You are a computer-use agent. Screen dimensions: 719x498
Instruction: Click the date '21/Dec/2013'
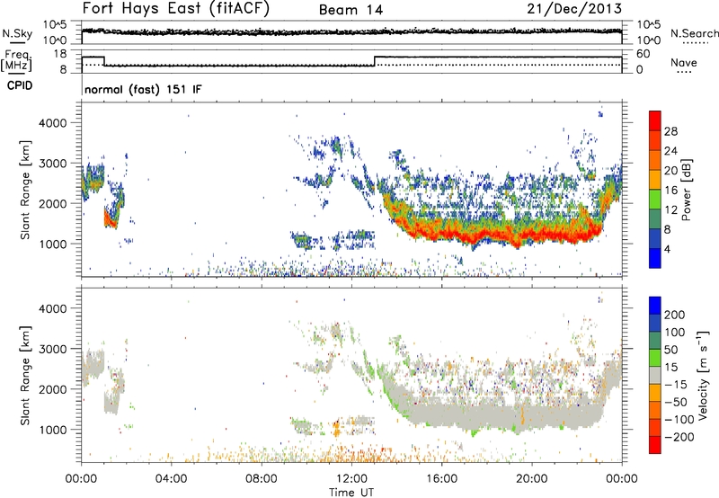click(x=574, y=9)
